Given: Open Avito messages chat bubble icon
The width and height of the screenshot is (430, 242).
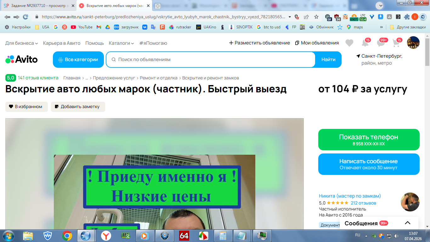Looking at the screenshot, I should click(x=381, y=43).
